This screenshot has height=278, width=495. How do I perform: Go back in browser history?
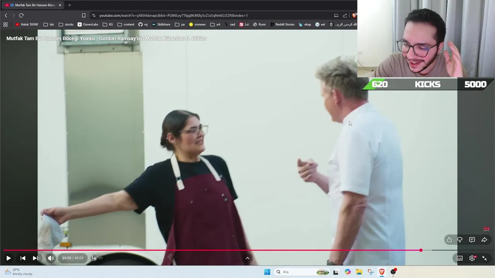6,15
